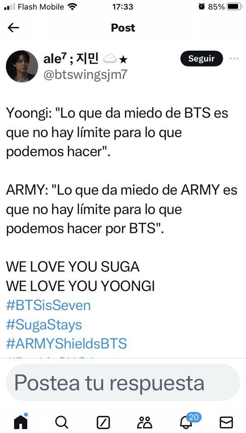This screenshot has height=433, width=246.
Task: Follow the user with the Seguir button
Action: click(201, 59)
